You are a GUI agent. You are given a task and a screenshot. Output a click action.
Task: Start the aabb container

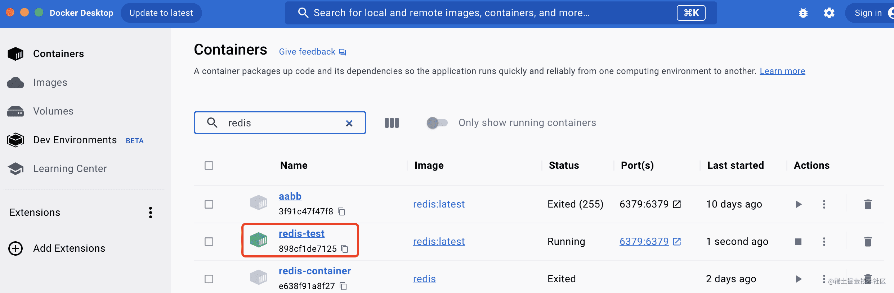point(798,204)
